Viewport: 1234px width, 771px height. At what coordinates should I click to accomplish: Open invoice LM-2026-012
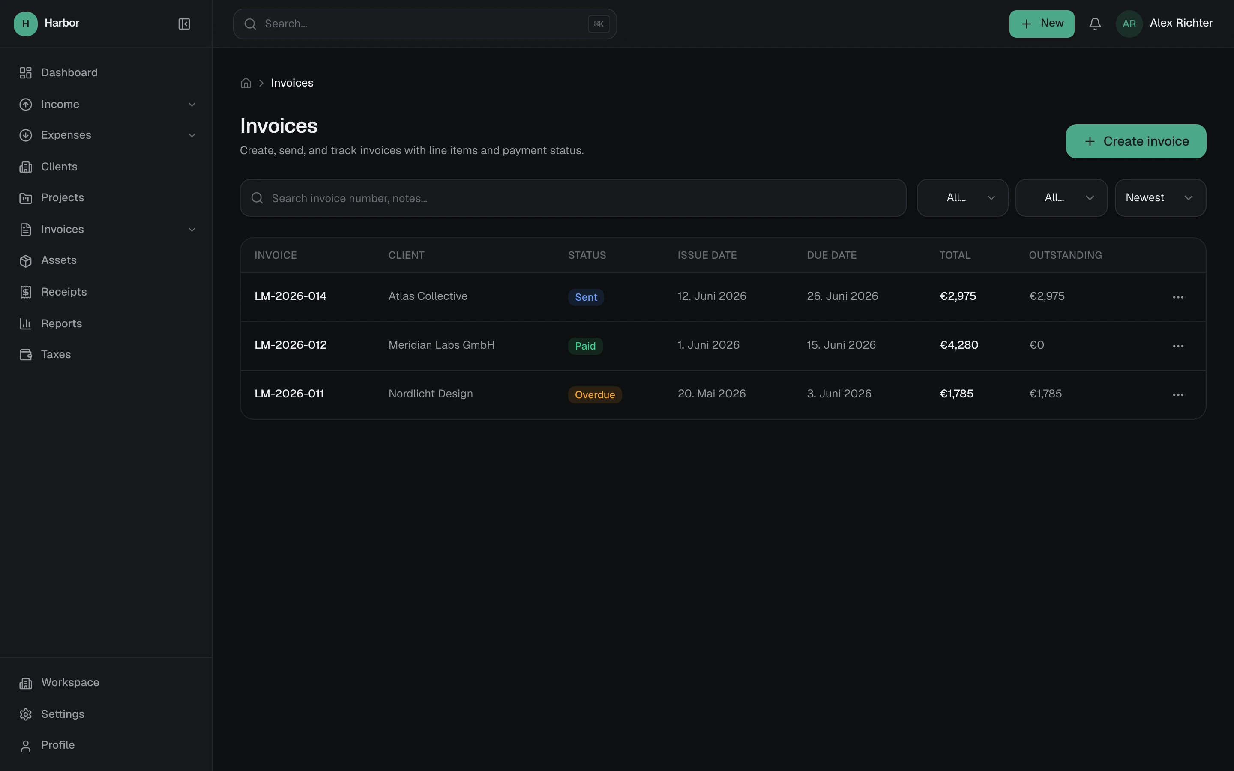[x=290, y=345]
